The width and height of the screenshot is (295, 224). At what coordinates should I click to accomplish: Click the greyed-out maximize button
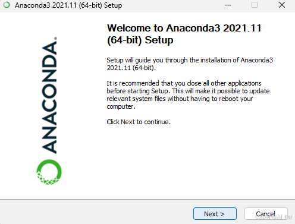tap(255, 5)
